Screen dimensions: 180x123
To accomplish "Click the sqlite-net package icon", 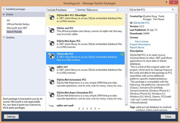I will point(52,69).
